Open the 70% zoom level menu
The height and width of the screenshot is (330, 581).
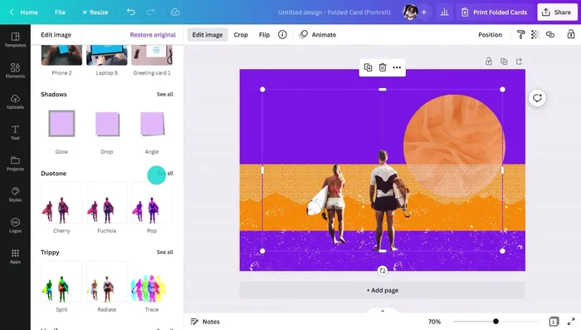[x=434, y=322]
